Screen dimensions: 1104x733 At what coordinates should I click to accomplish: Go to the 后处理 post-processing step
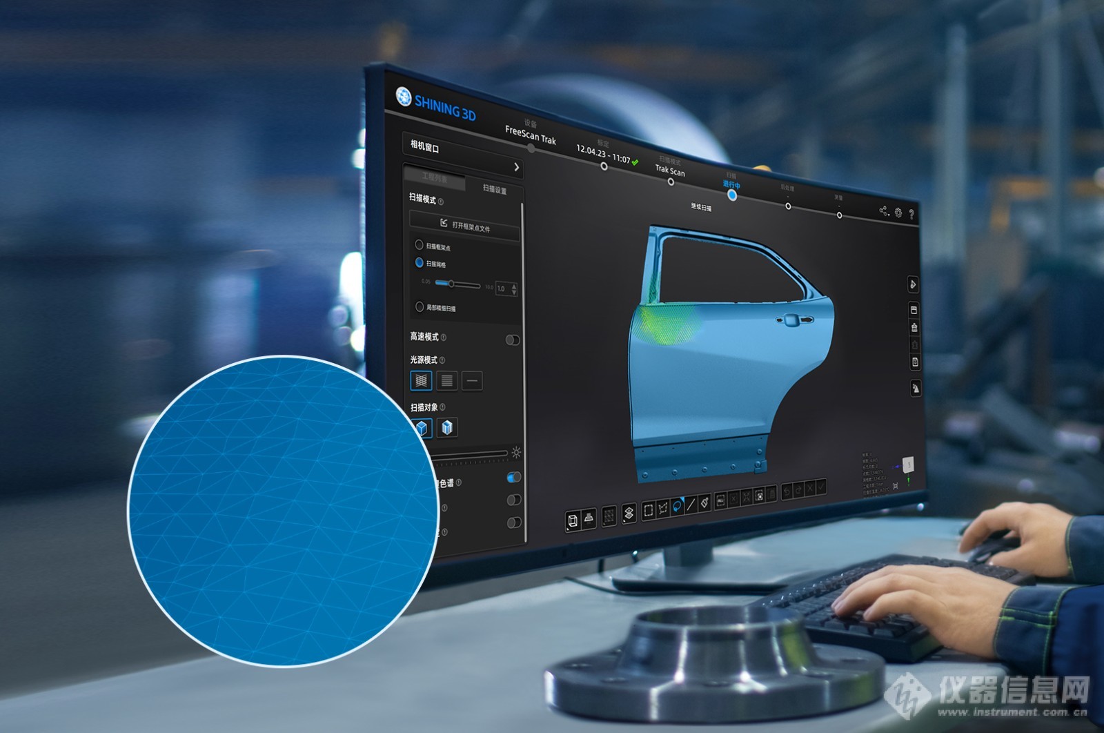tap(788, 206)
